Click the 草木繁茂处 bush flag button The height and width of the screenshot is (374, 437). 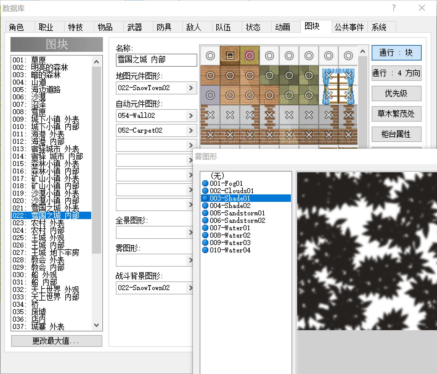point(396,114)
